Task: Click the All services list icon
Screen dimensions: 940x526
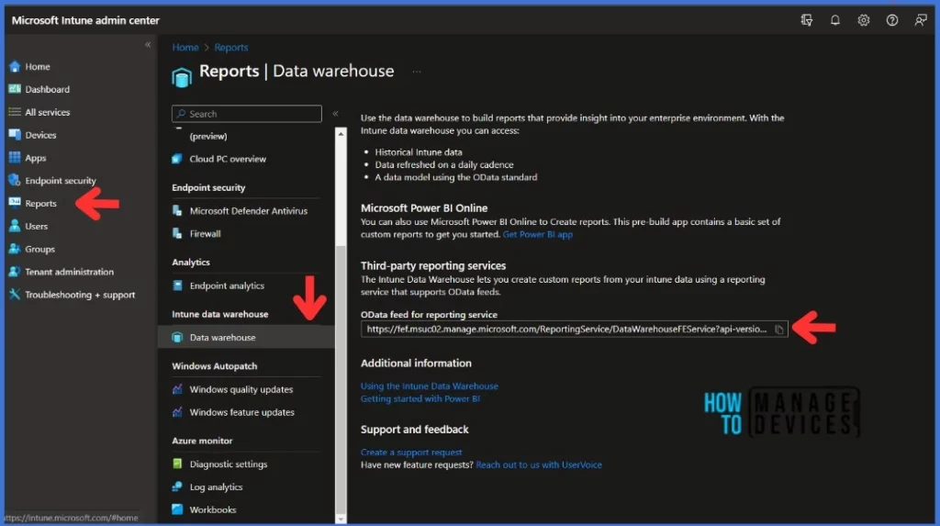Action: (x=15, y=112)
